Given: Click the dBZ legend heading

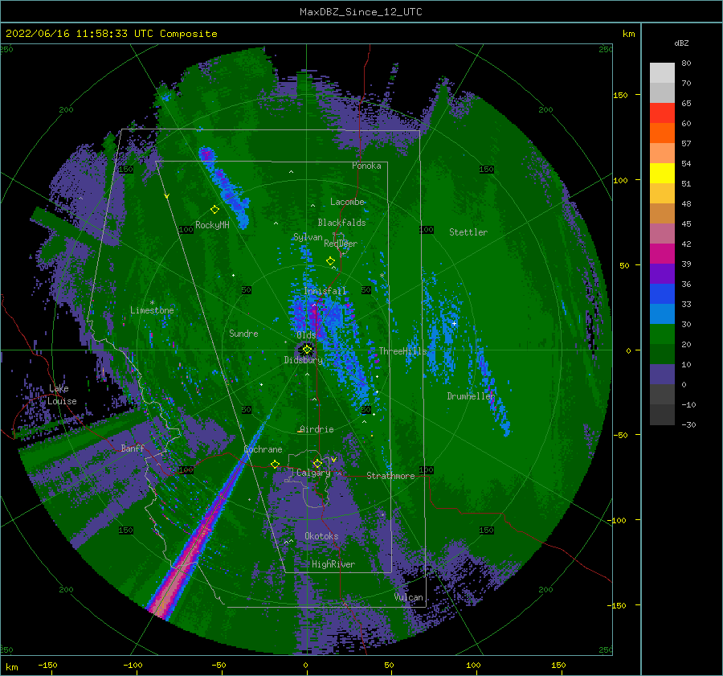Looking at the screenshot, I should click(x=681, y=43).
